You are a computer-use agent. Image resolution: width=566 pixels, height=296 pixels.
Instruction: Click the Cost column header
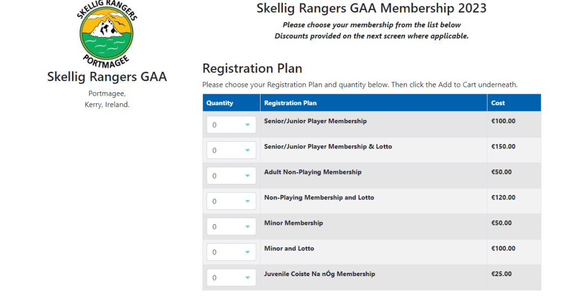coord(498,103)
